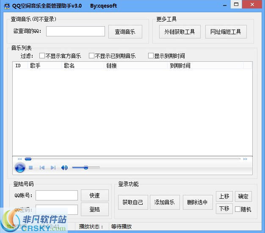Enable 不显示已到期音乐 filter checkbox
Viewport: 265px width, 233px height.
[x=91, y=56]
